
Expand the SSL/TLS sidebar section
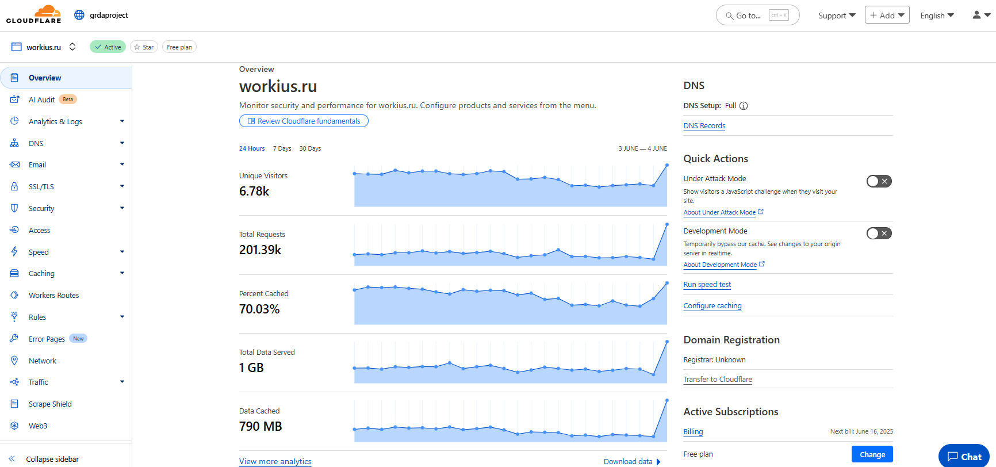pyautogui.click(x=122, y=186)
